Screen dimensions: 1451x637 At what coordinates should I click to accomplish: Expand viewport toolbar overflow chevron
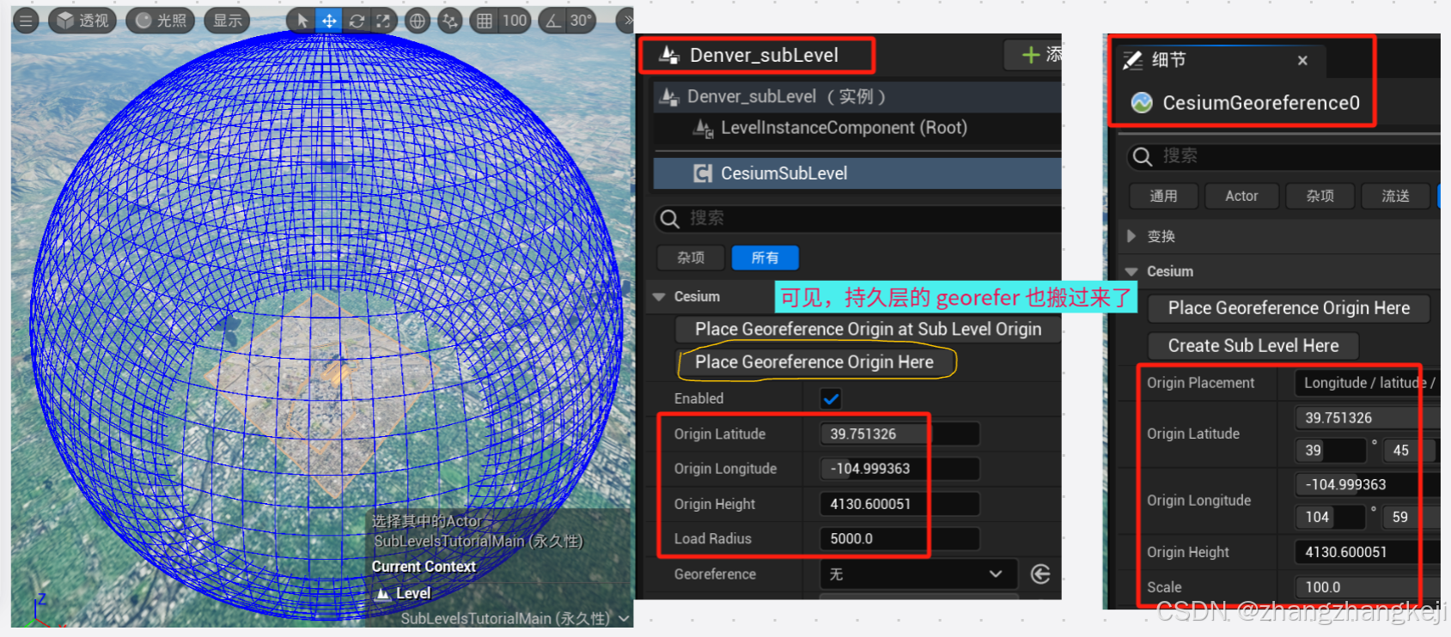[628, 21]
